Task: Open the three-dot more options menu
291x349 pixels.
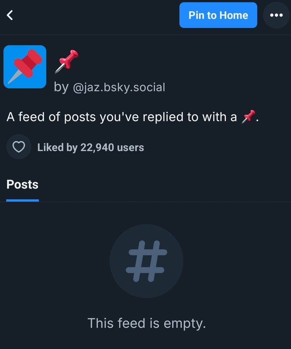Action: coord(276,15)
